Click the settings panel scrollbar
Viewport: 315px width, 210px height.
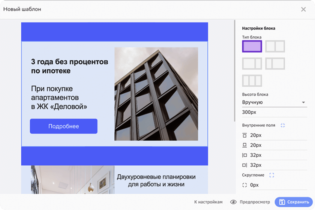235,71
